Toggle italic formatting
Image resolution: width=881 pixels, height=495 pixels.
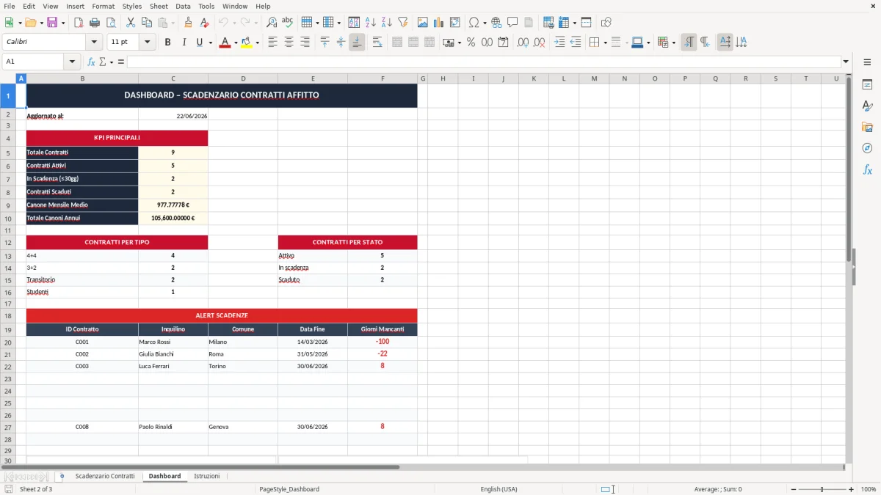184,43
